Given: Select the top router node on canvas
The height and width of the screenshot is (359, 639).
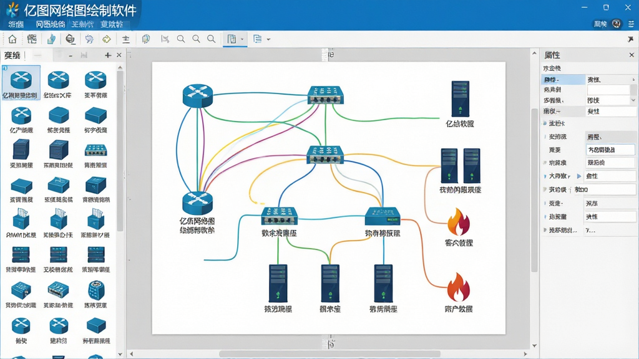Looking at the screenshot, I should (198, 95).
